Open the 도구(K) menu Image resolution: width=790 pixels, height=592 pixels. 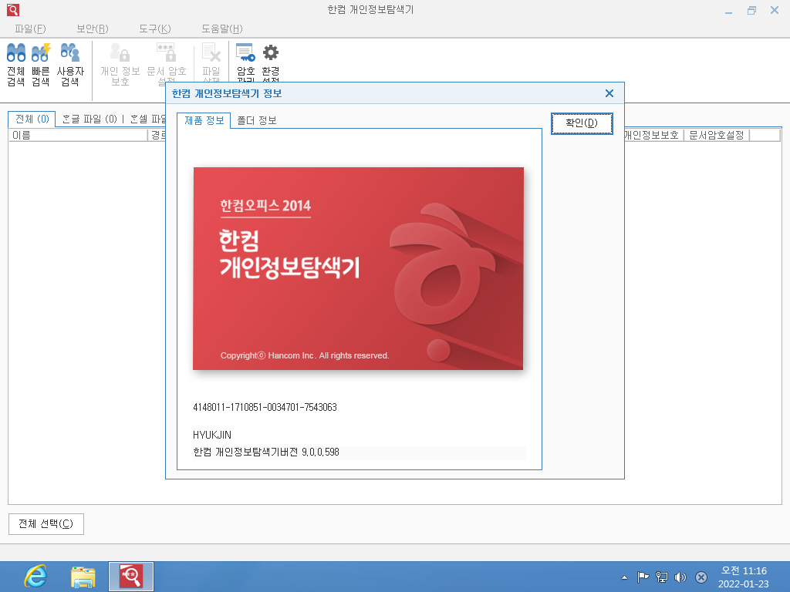point(154,29)
